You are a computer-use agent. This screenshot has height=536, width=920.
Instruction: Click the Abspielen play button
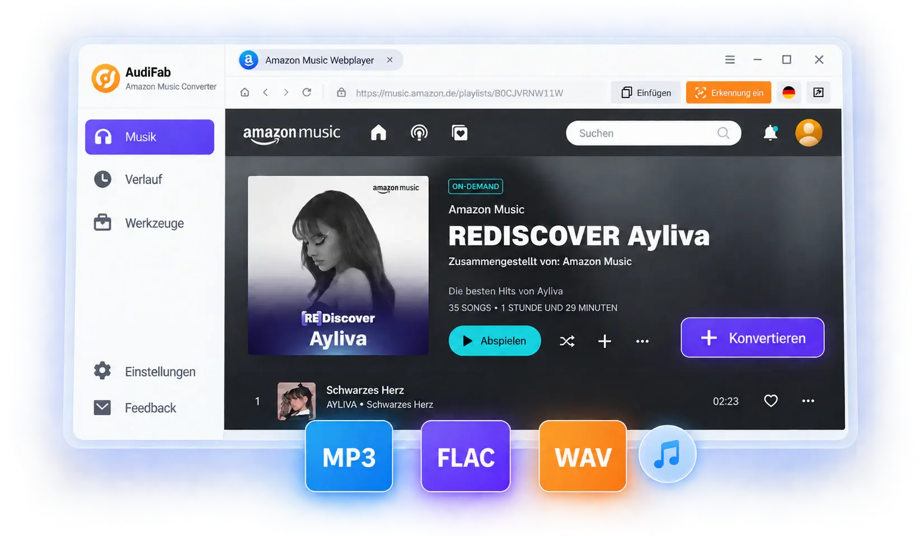tap(495, 341)
